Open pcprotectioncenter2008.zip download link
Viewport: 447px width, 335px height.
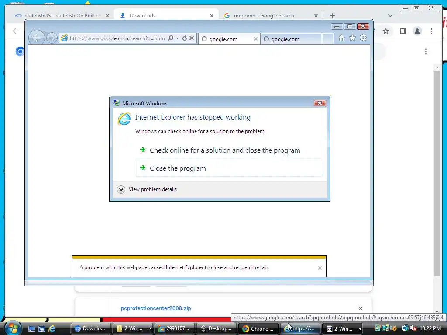click(x=156, y=308)
